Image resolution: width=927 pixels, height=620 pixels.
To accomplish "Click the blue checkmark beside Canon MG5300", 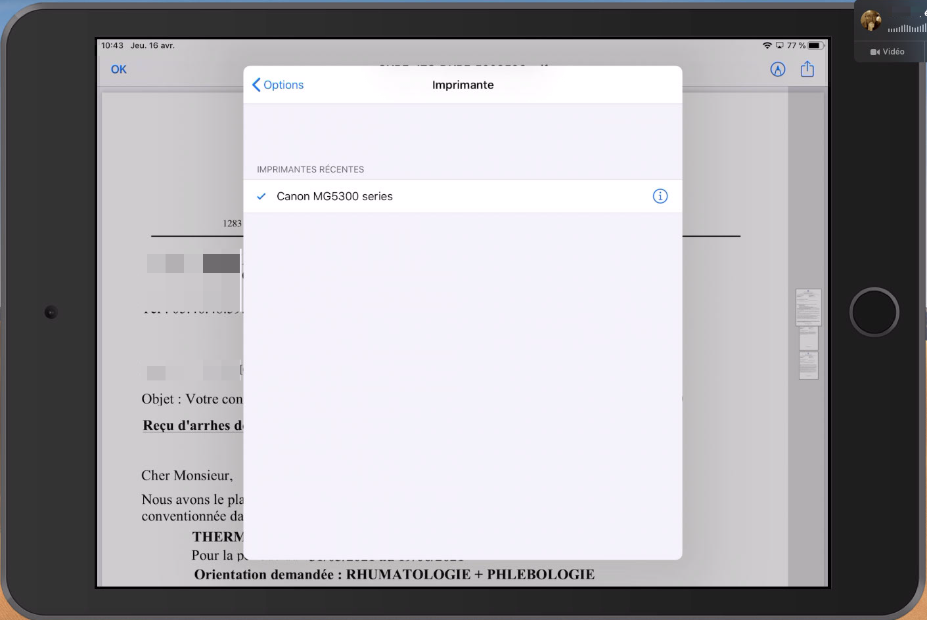I will click(261, 196).
